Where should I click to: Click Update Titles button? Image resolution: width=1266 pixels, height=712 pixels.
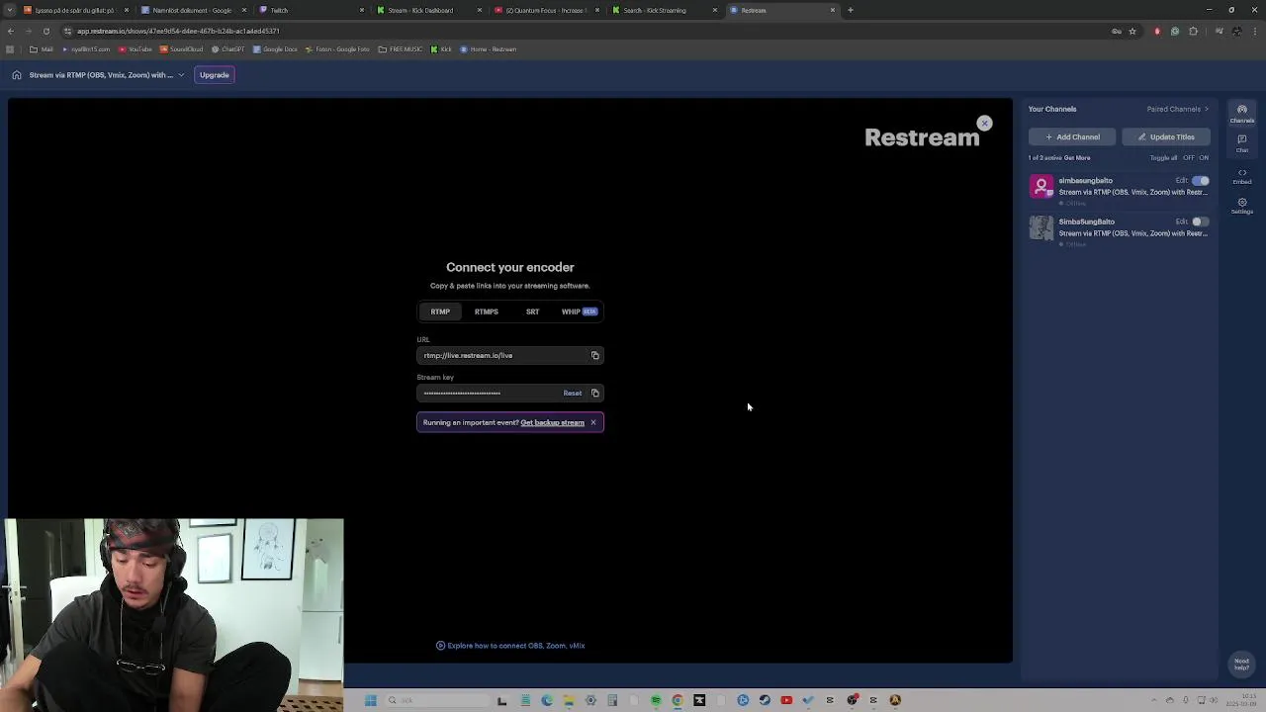click(1166, 137)
